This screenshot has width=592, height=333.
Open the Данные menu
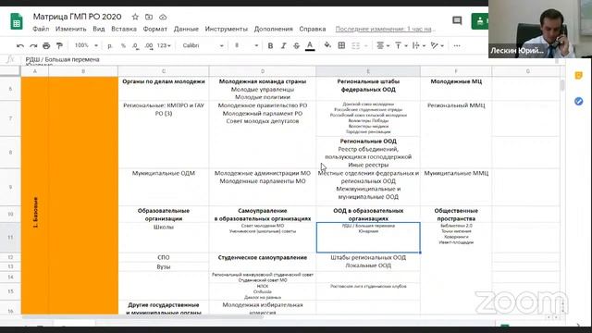pos(186,29)
